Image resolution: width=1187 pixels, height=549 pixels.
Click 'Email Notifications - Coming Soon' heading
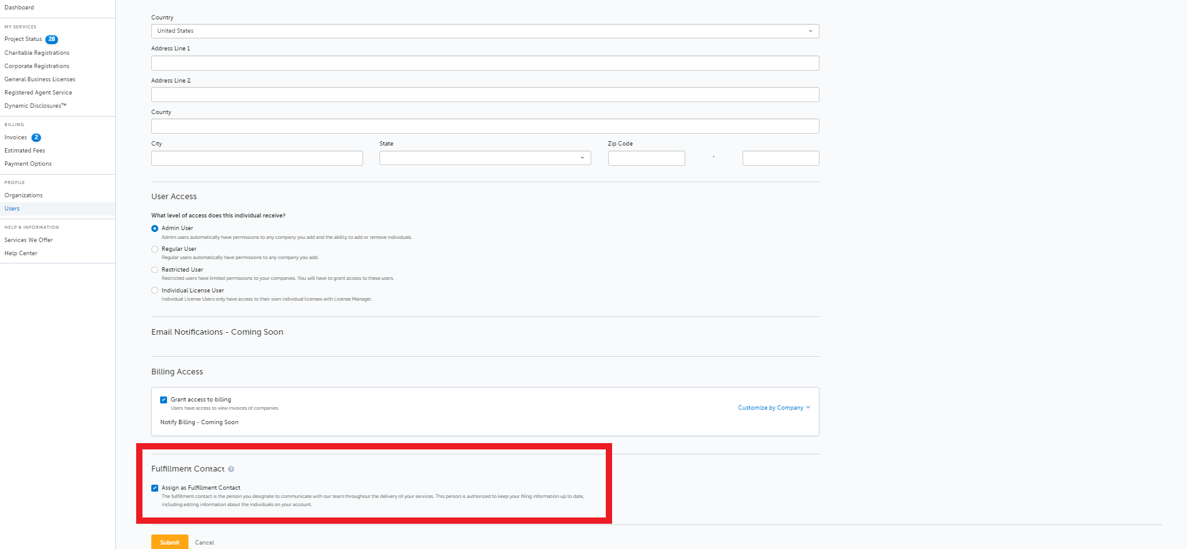point(217,332)
